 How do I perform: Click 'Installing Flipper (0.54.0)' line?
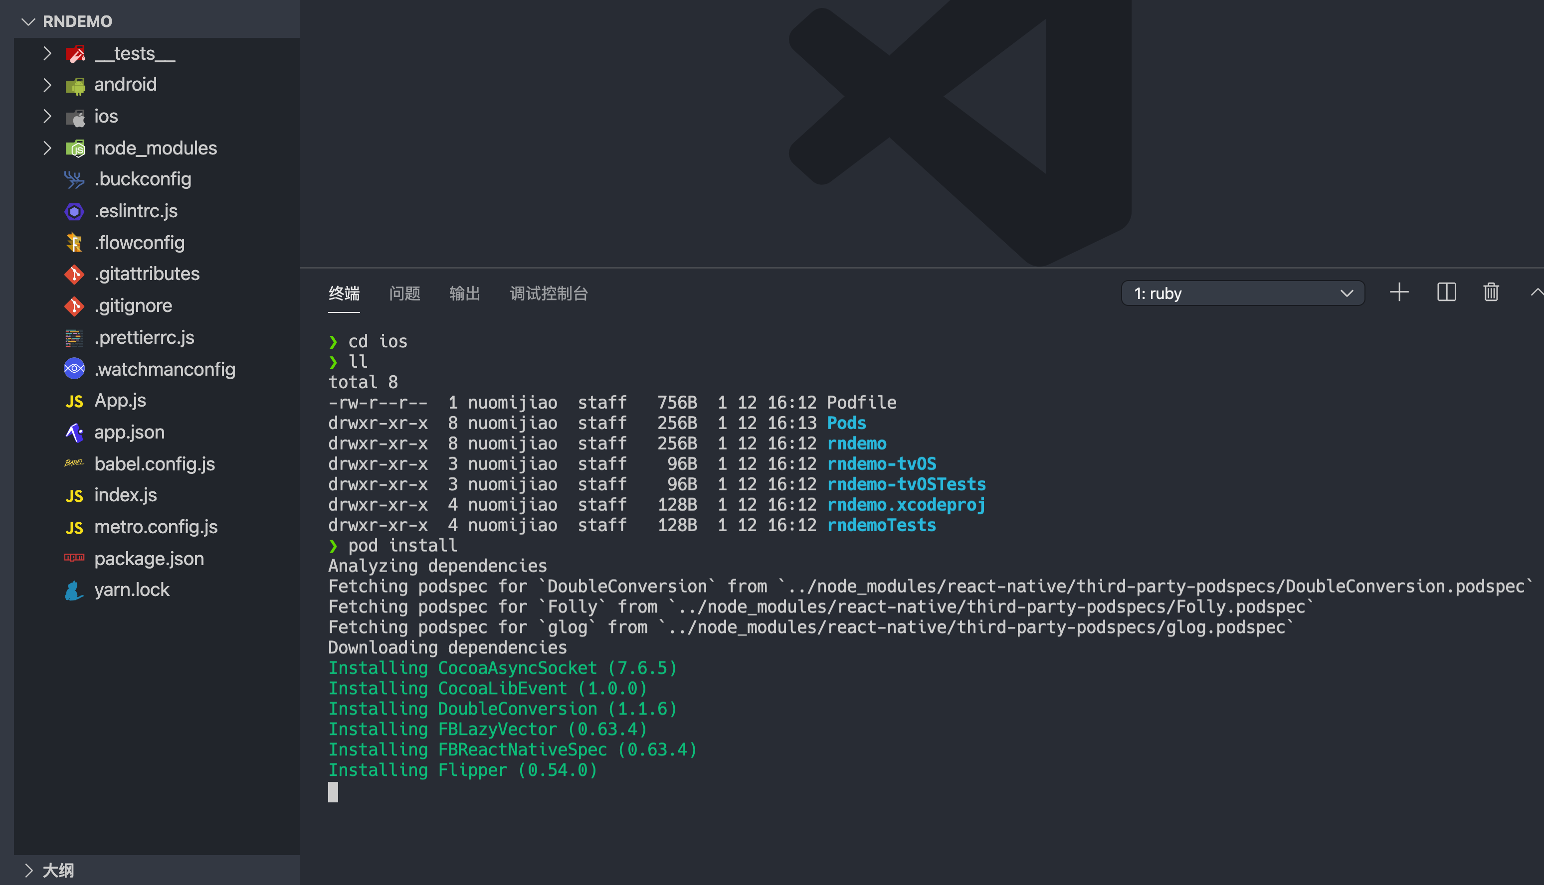[x=463, y=770]
